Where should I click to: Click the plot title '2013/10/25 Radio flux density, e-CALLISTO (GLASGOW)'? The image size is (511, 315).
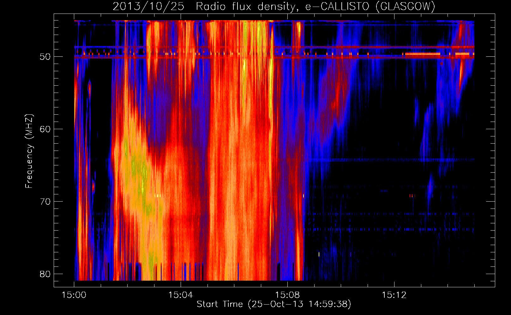coord(274,6)
